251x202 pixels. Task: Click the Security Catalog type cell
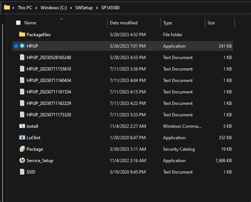[x=179, y=149]
